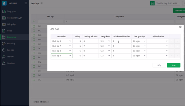Click the Giảng dạy board icon
Screen dimensions: 185x106
click(x=4, y=24)
